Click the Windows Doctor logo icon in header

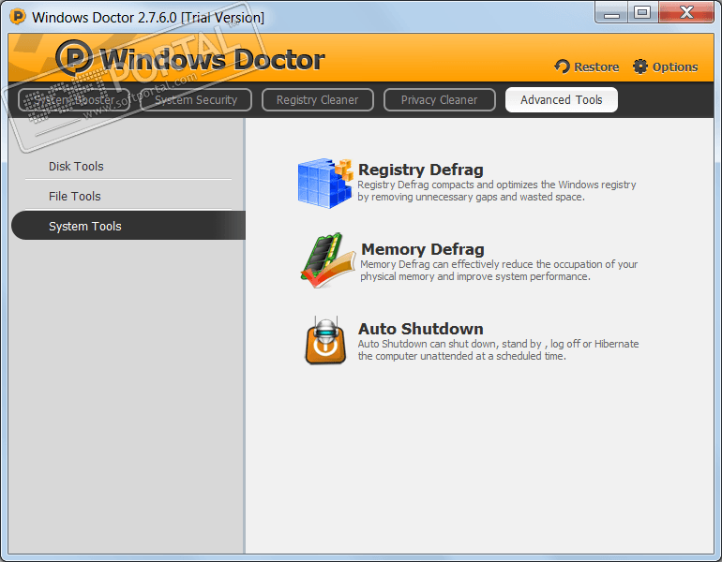click(74, 58)
